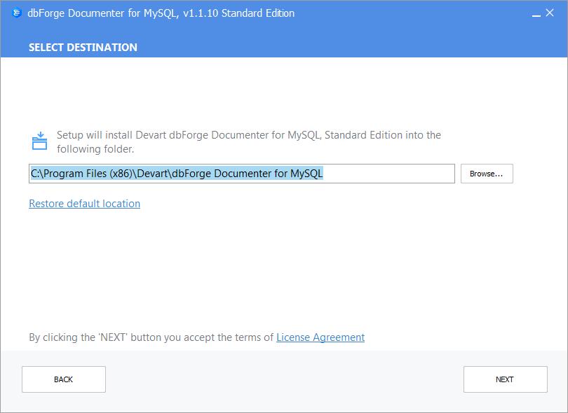
Task: Click the dbForge logo icon in title bar
Action: 17,13
